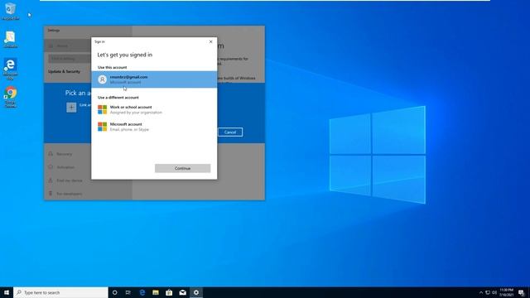530x298 pixels.
Task: Click the volume icon in system tray
Action: pos(494,292)
